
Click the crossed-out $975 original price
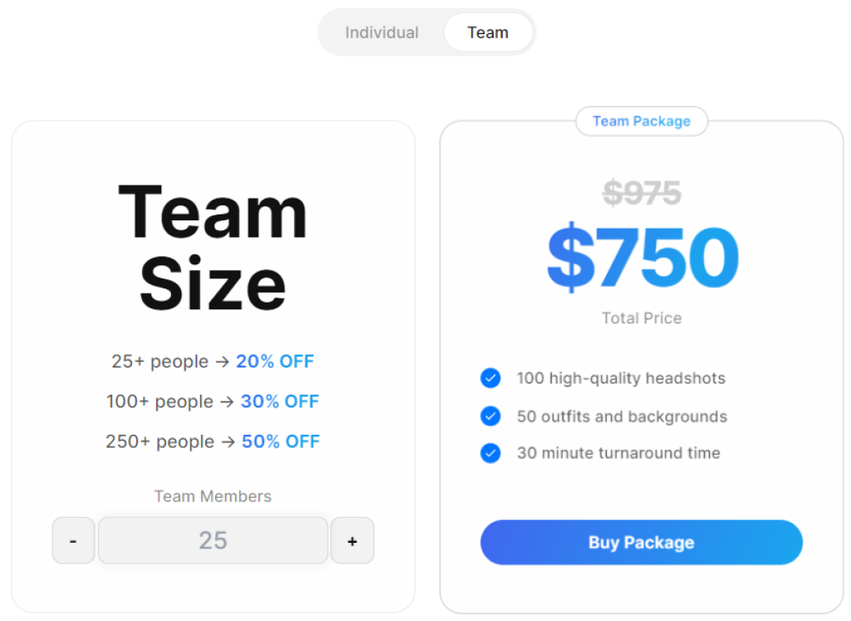(x=642, y=192)
